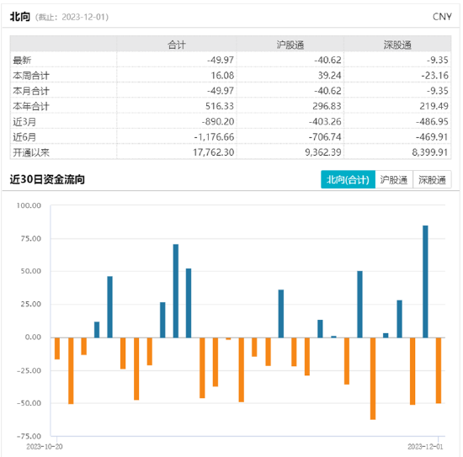463x457 pixels.
Task: Select the 近3月 row label
Action: (x=24, y=122)
